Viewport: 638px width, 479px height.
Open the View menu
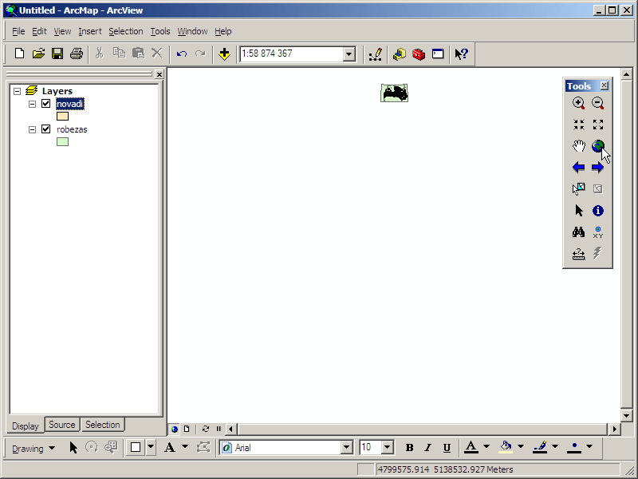click(62, 31)
